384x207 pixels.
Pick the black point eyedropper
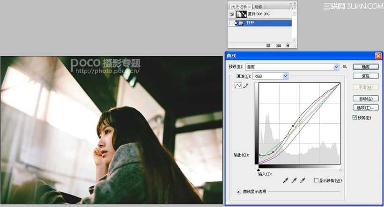tap(285, 180)
